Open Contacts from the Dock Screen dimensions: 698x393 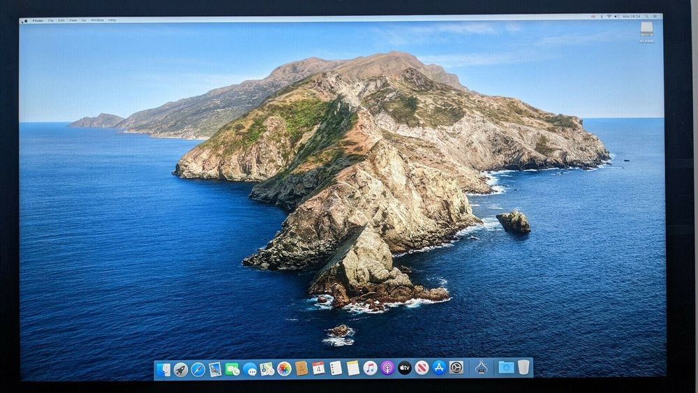coord(302,368)
